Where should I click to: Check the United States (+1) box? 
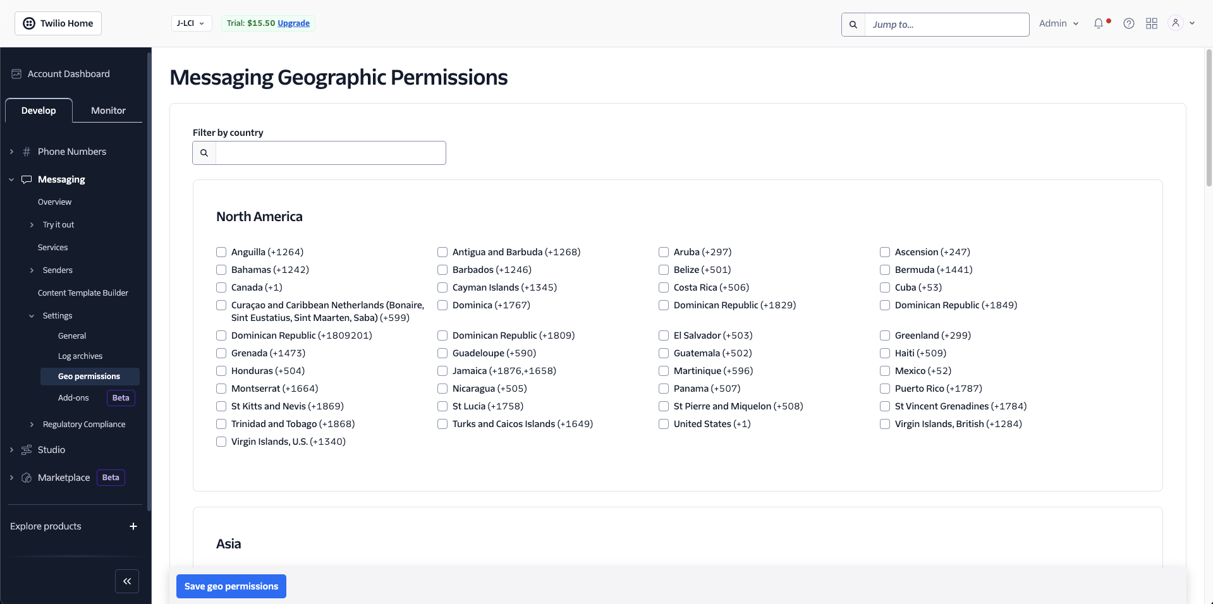pos(664,424)
